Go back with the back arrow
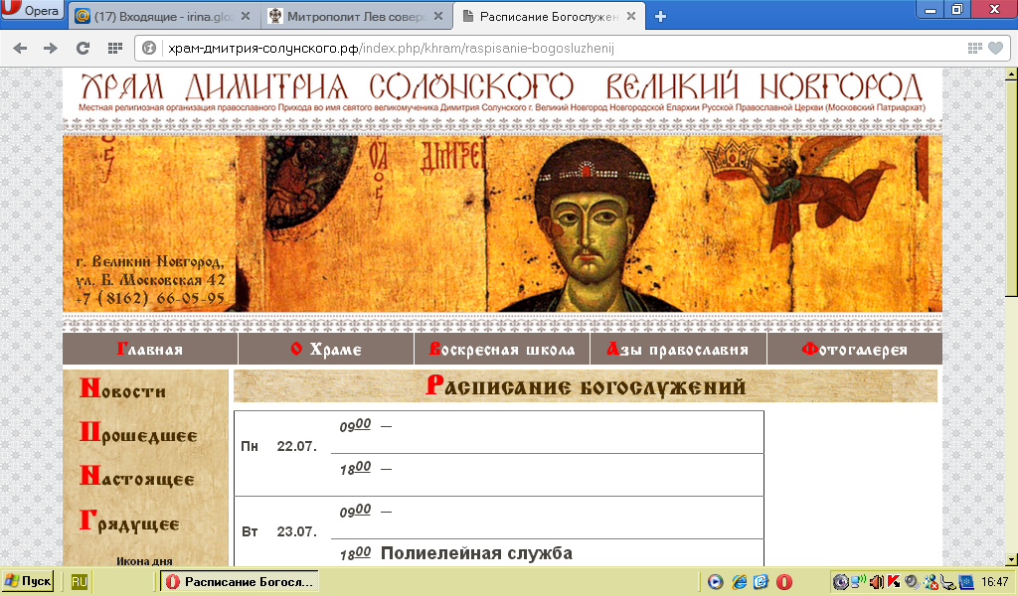The height and width of the screenshot is (596, 1018). point(20,48)
